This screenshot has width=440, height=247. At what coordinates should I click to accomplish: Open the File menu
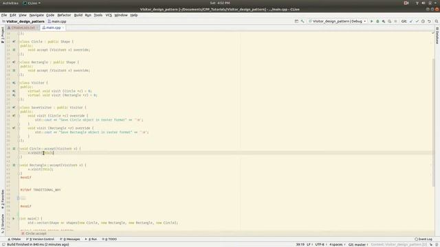[4, 15]
